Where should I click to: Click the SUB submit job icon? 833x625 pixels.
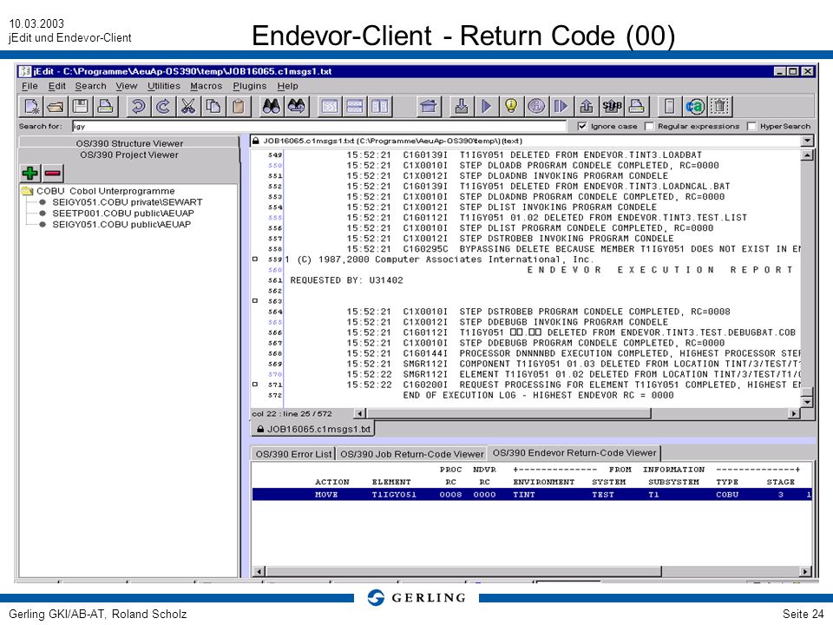pyautogui.click(x=612, y=107)
